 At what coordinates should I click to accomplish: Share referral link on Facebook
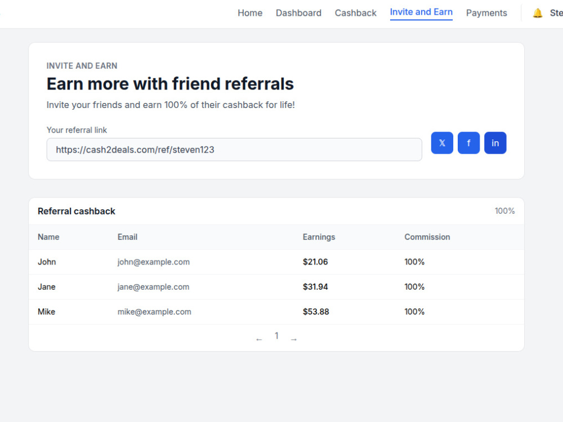point(468,143)
